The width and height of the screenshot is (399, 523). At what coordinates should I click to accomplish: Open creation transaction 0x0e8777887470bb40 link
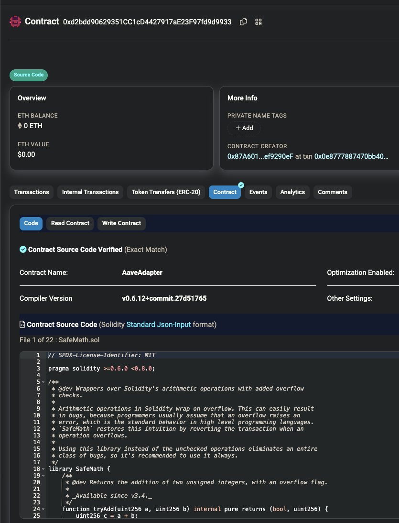351,156
